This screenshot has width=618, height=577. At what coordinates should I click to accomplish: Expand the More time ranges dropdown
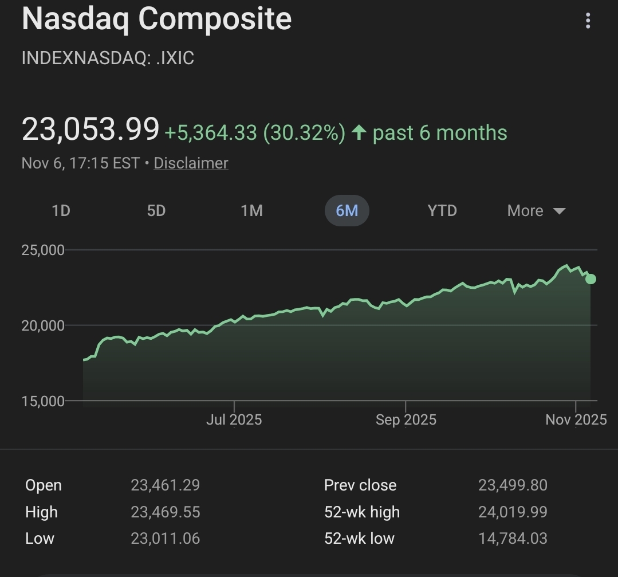(525, 211)
